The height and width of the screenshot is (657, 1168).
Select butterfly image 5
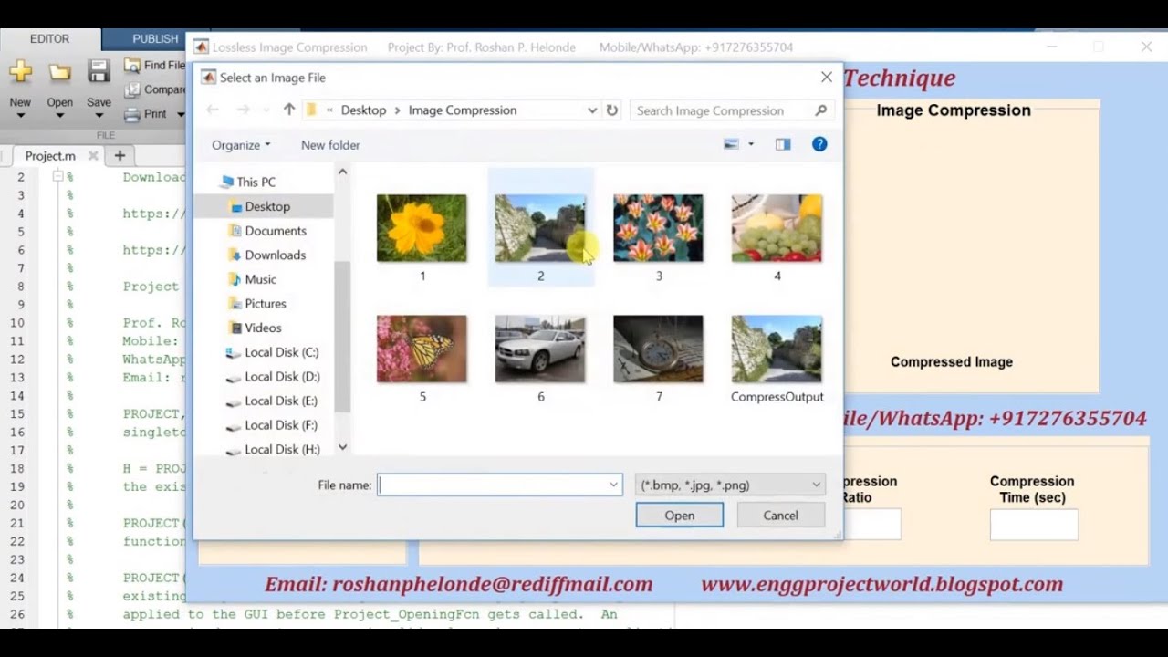422,349
